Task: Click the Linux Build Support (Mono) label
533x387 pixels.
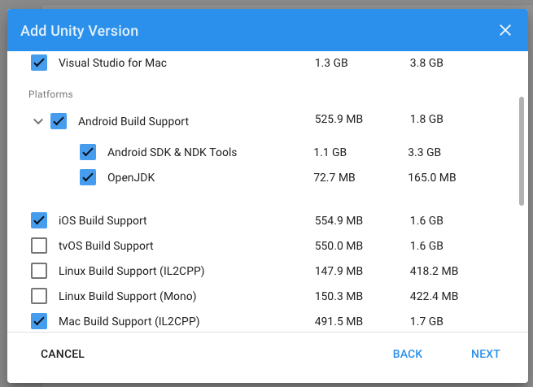Action: [x=128, y=296]
